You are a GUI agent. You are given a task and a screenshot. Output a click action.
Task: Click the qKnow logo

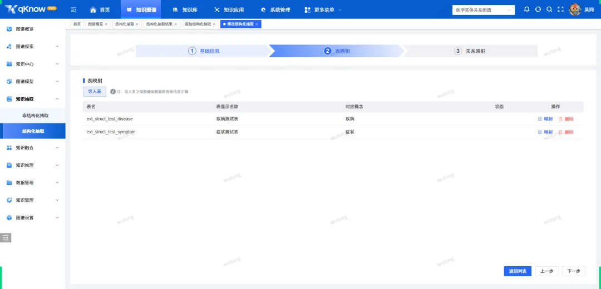(x=30, y=9)
